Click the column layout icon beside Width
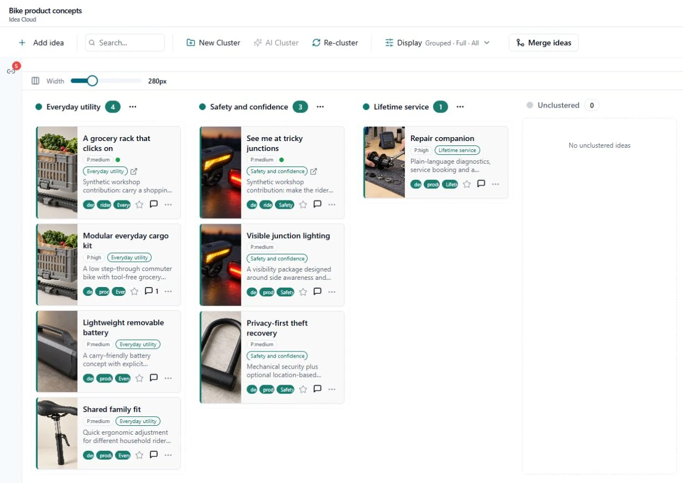This screenshot has width=683, height=483. tap(36, 81)
